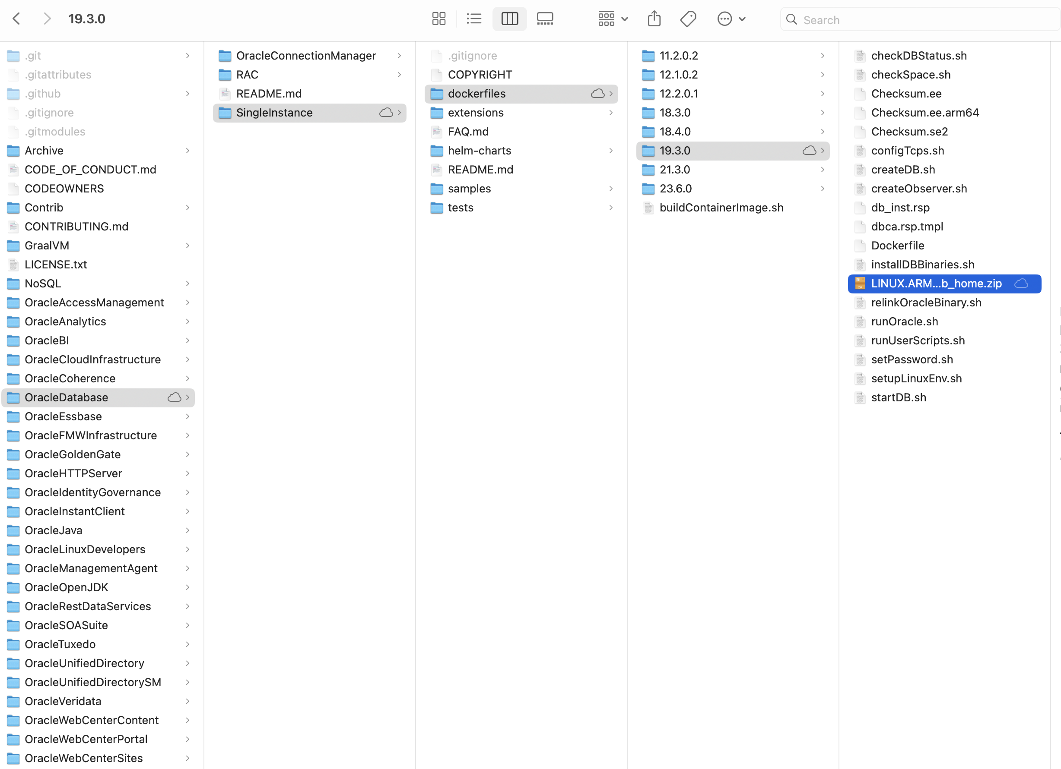1061x769 pixels.
Task: Select the 11.2.0.2 folder icon
Action: click(x=648, y=56)
